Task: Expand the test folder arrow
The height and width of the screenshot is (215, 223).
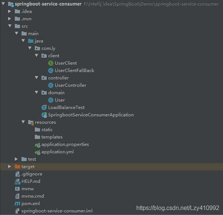Action: coord(16,159)
